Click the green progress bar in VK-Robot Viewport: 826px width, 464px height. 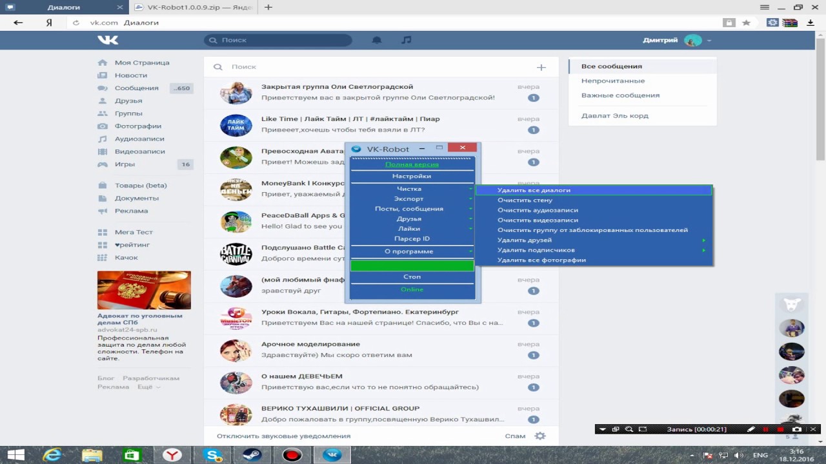click(x=412, y=266)
